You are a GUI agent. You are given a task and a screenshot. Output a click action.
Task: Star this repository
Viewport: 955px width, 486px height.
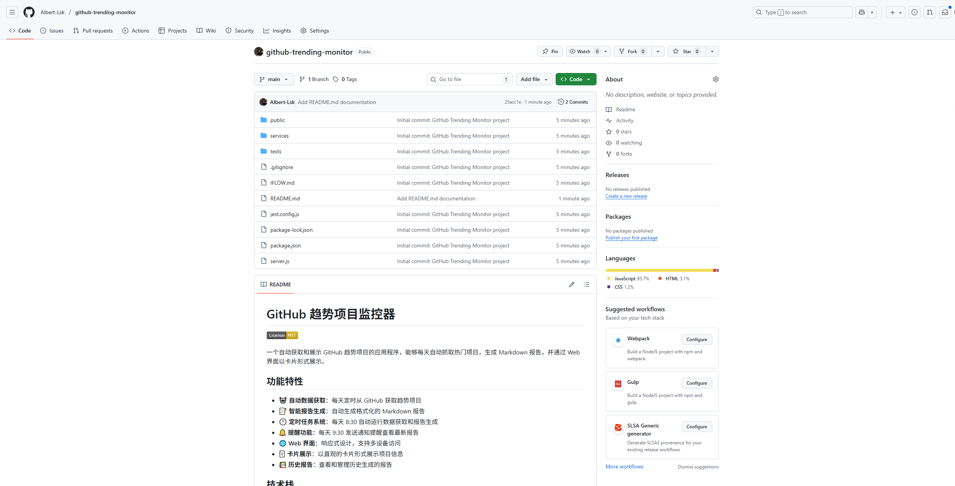tap(686, 51)
